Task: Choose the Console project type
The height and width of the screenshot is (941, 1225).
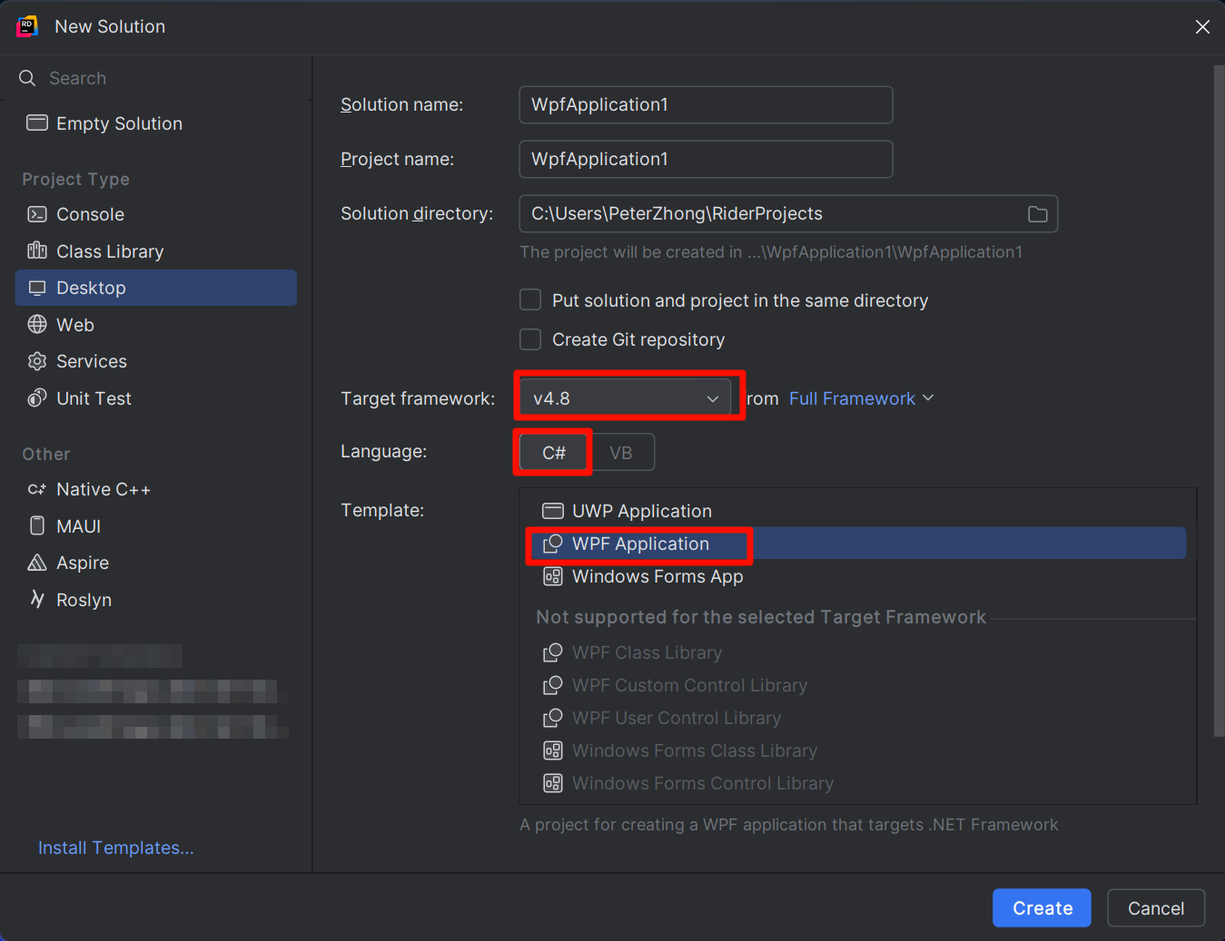Action: [x=156, y=214]
